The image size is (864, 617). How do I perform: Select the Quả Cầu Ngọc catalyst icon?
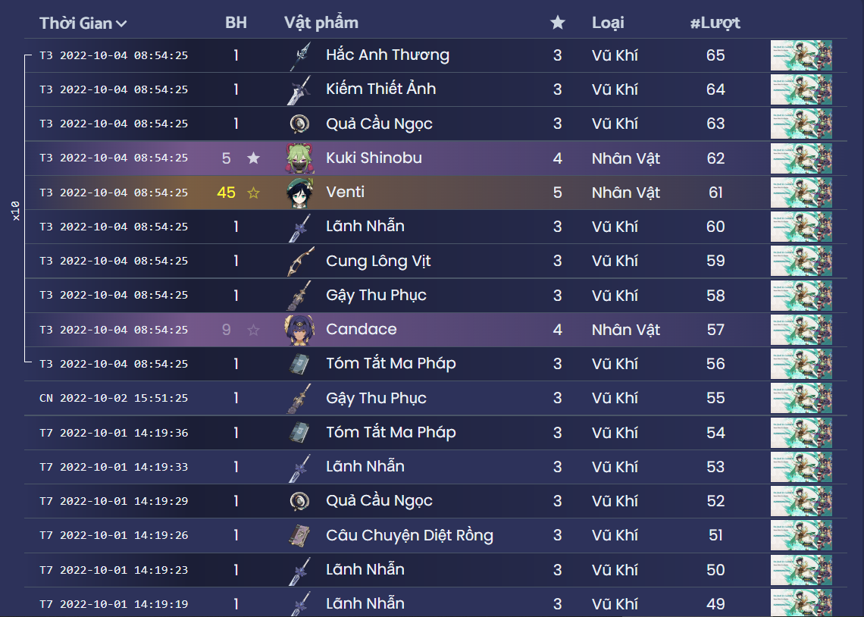pyautogui.click(x=300, y=123)
